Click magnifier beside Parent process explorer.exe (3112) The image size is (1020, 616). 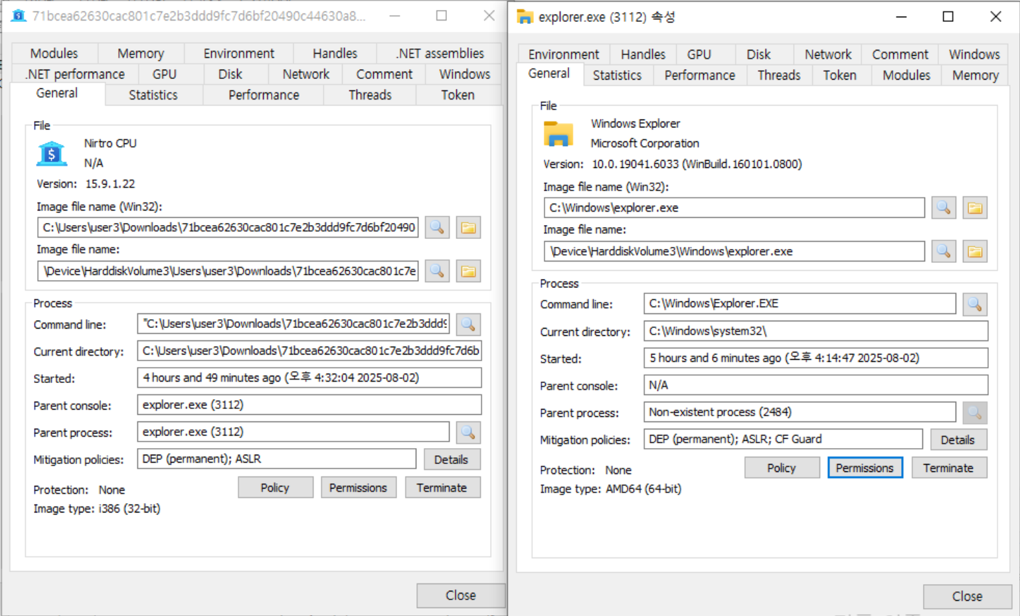pos(467,432)
